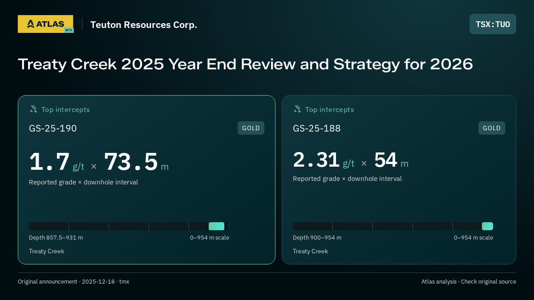Click the Treaty Creek 2025 Year End headline
This screenshot has height=300, width=534.
245,64
